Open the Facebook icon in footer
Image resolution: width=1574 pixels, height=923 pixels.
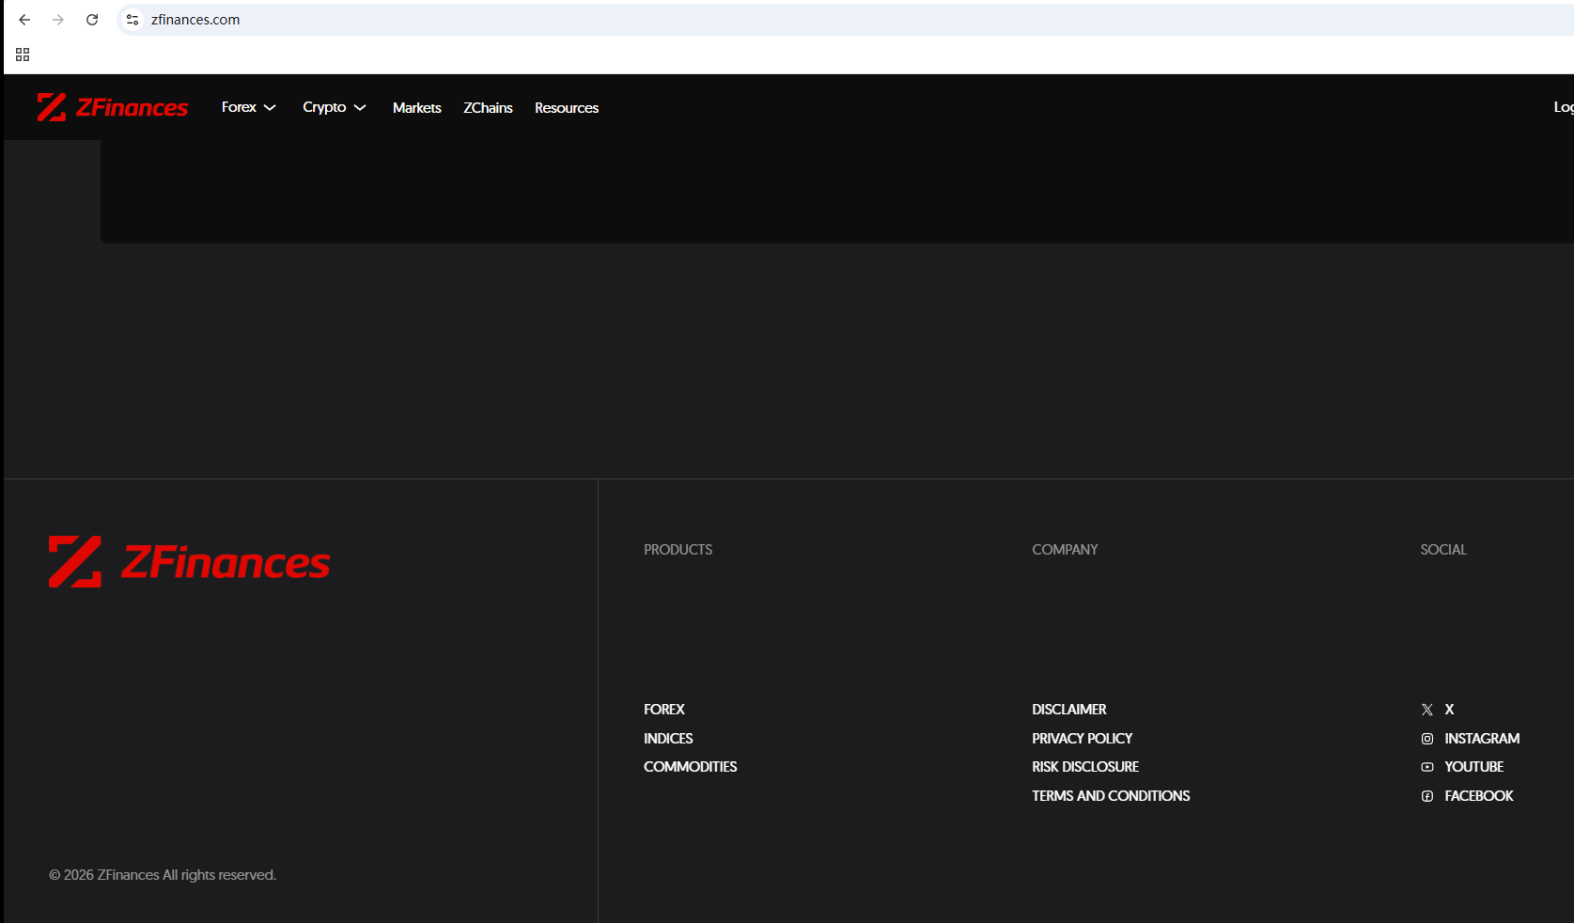pyautogui.click(x=1427, y=796)
